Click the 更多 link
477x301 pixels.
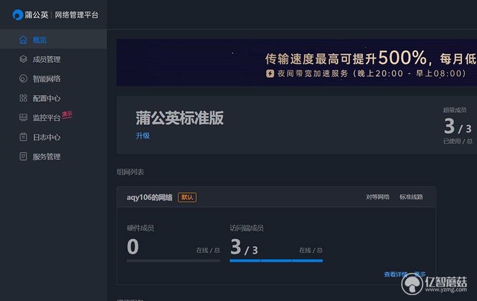pyautogui.click(x=420, y=274)
